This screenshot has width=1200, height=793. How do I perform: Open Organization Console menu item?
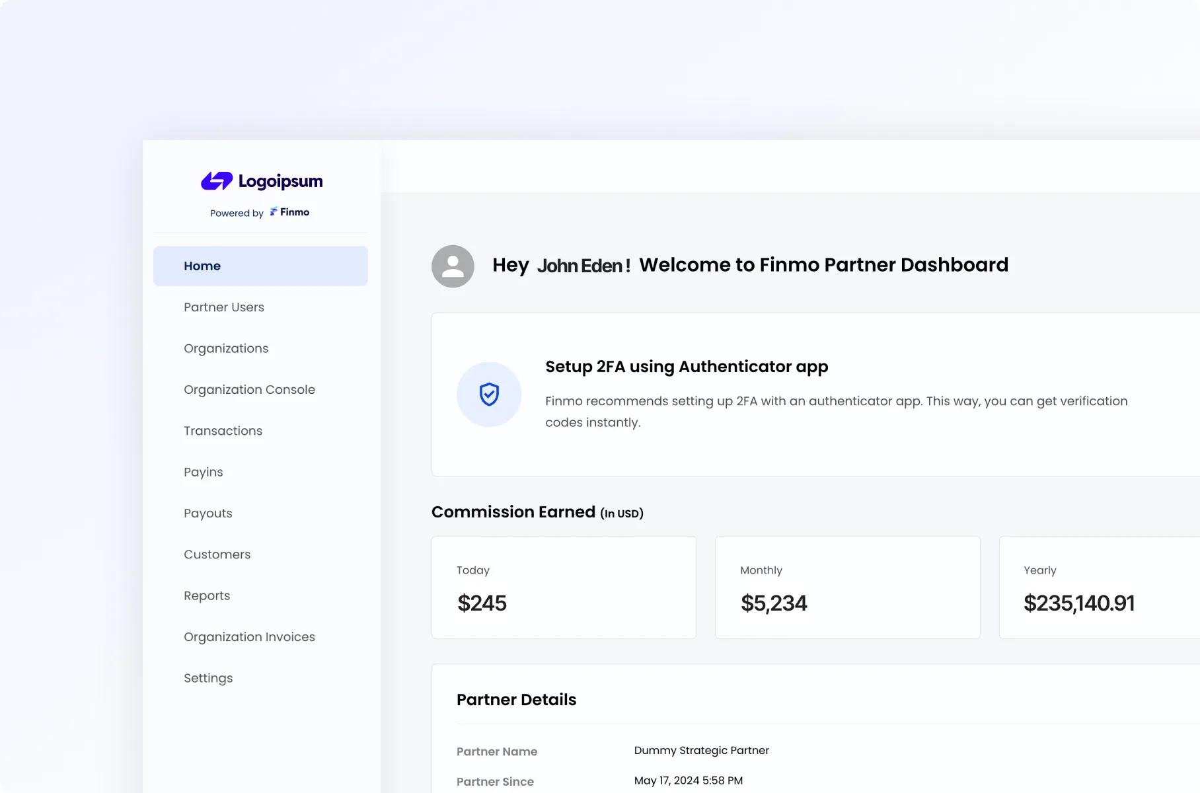point(249,390)
